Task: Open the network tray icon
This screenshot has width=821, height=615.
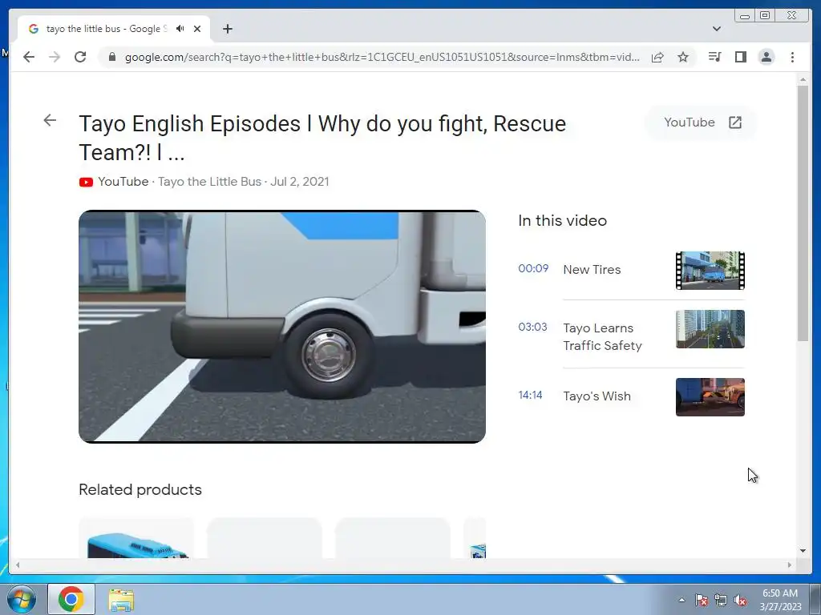Action: (721, 600)
